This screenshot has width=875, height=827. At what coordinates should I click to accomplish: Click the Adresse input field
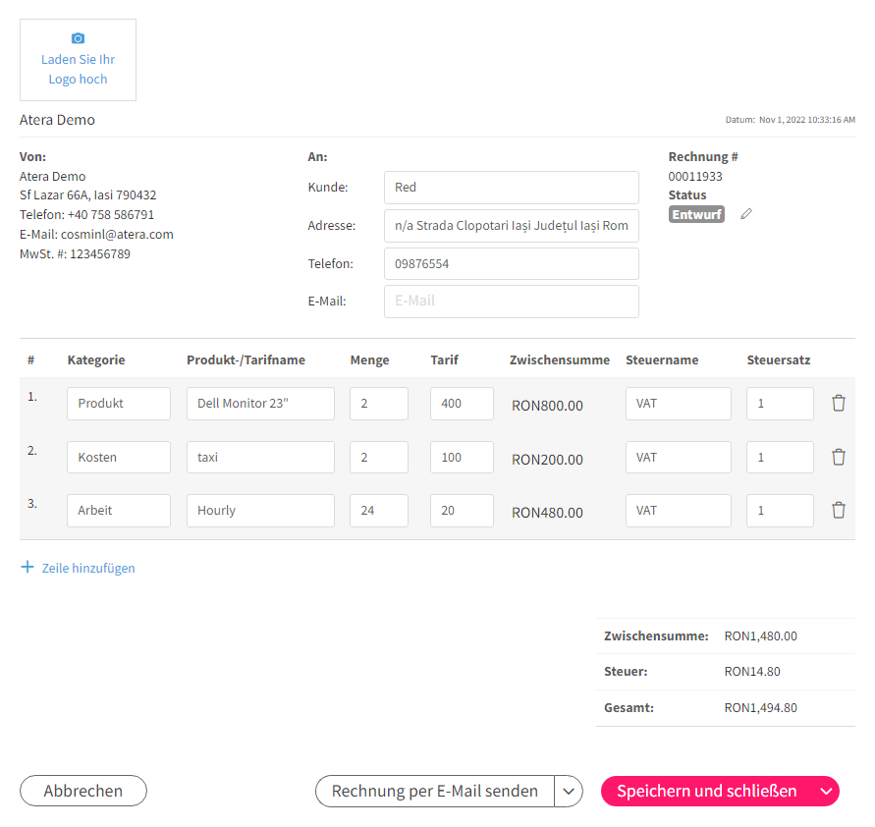(512, 226)
